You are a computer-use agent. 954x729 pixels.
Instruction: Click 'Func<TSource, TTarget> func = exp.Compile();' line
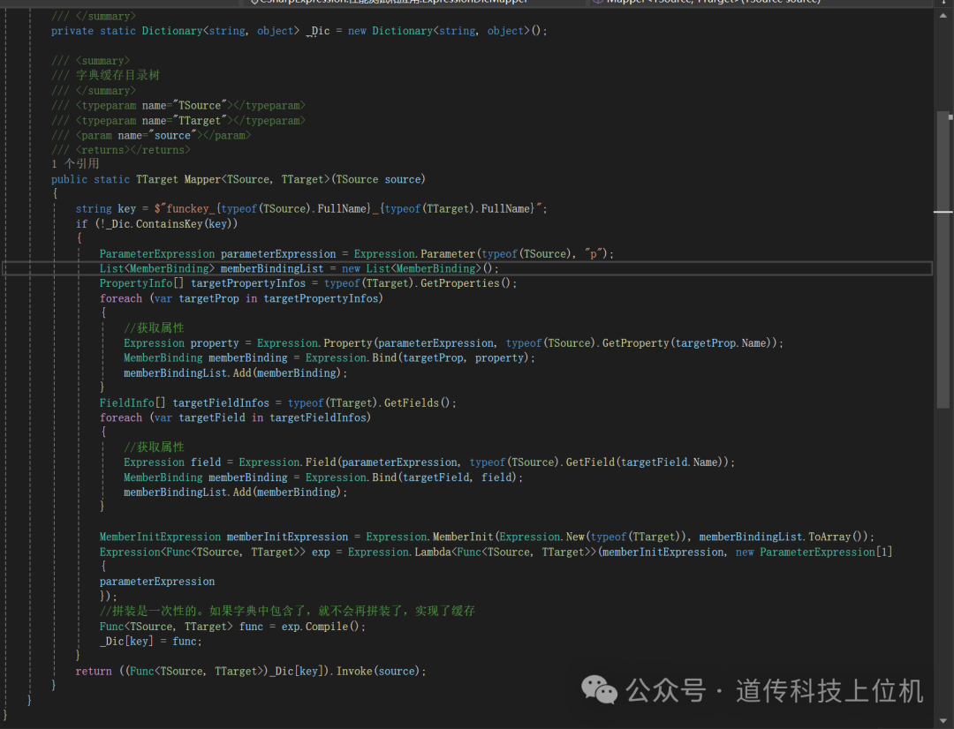232,627
